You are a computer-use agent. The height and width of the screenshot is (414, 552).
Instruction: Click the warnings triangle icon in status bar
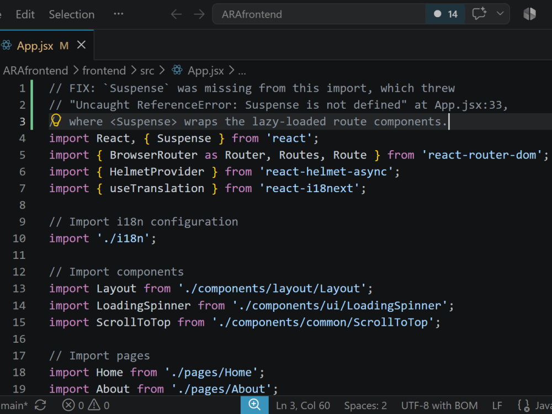tap(94, 405)
